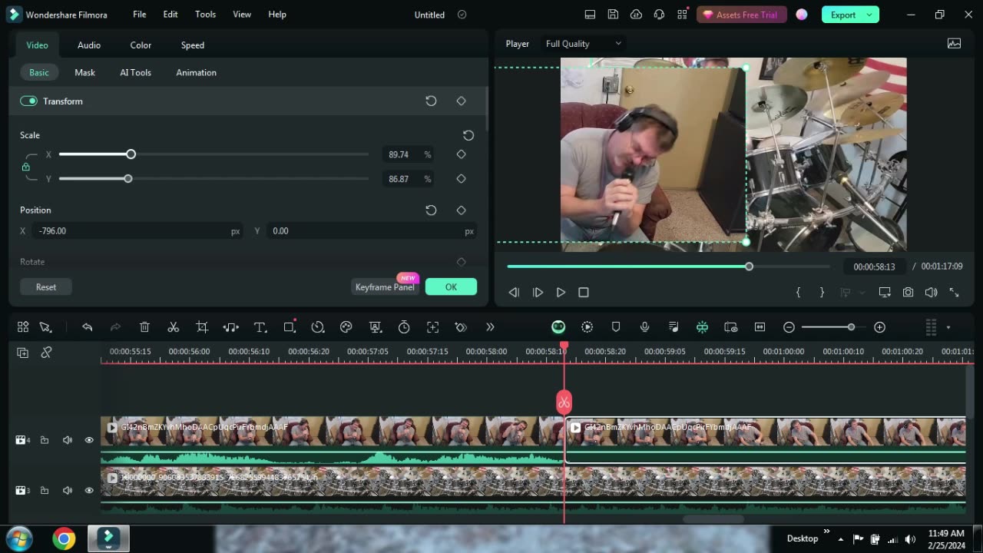Click the player volume speaker icon
Screen dimensions: 983x553
point(932,293)
